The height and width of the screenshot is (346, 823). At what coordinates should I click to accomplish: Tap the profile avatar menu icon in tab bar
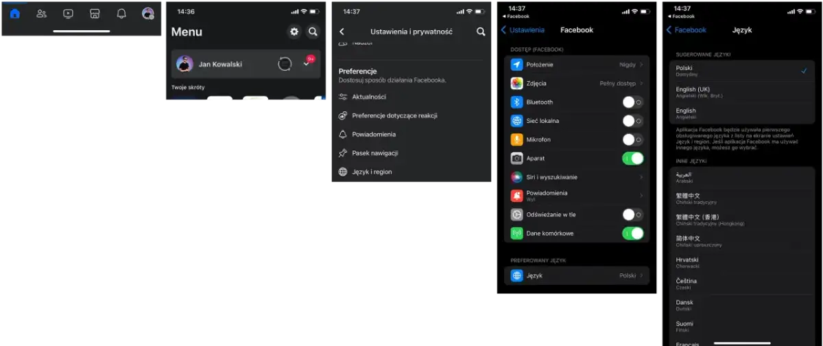tap(147, 14)
